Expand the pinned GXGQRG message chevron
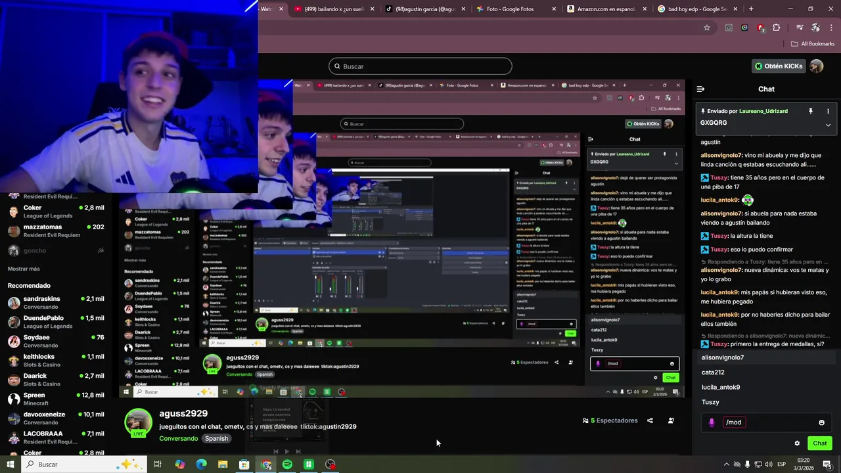 point(828,125)
